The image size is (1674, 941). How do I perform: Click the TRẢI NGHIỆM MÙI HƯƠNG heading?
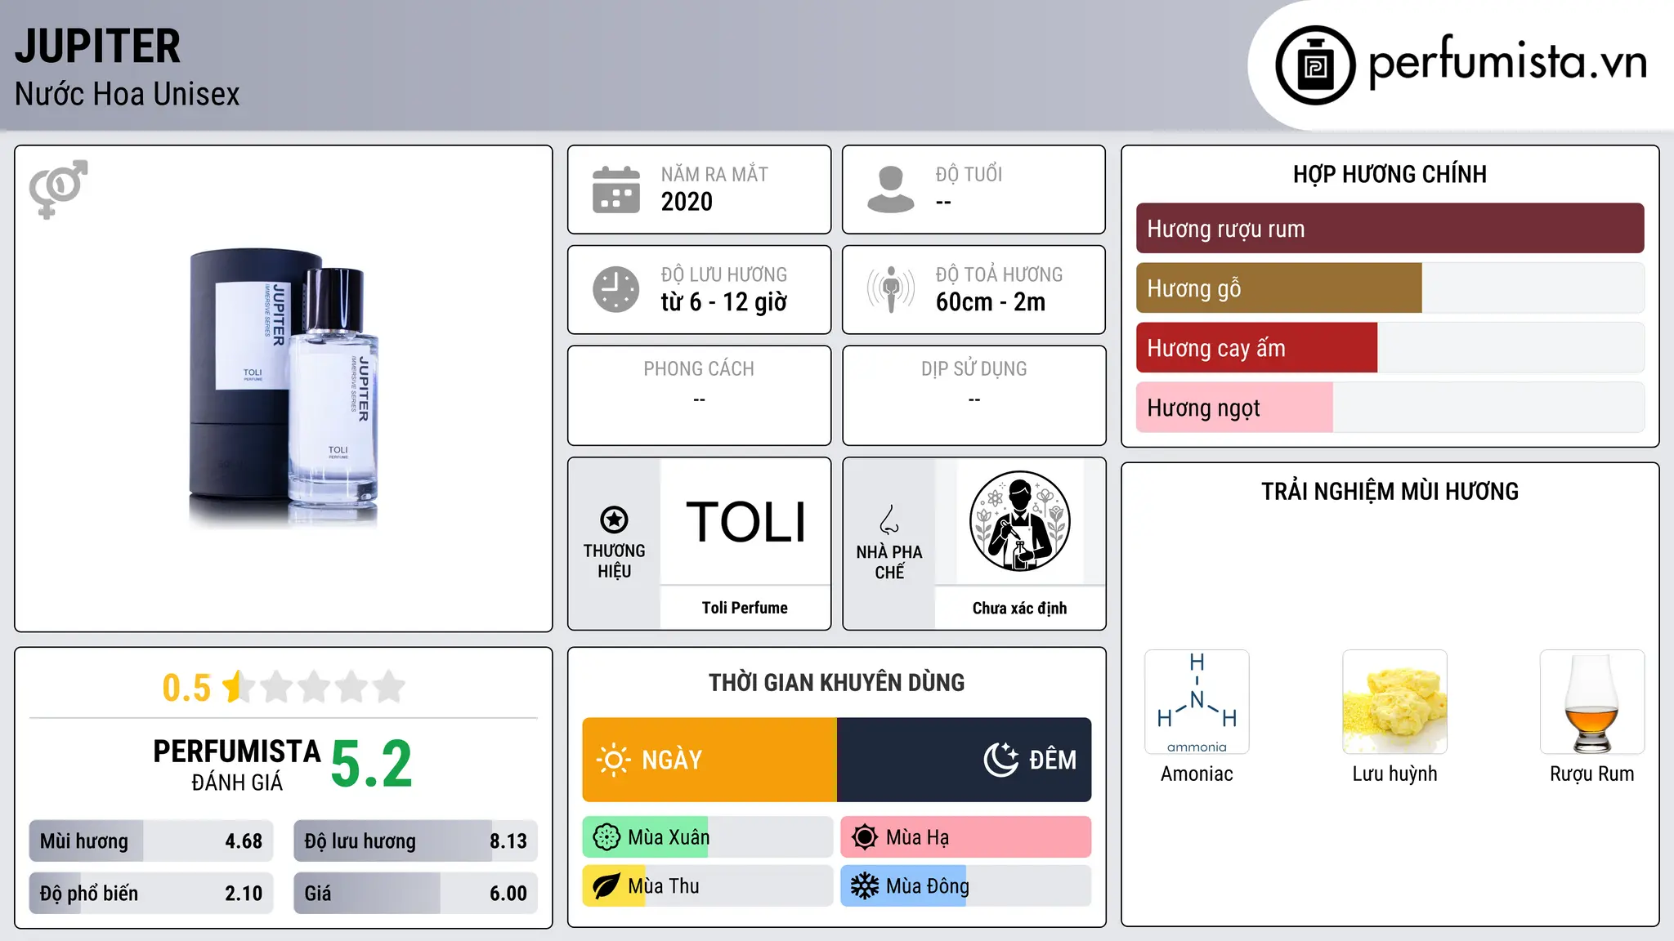pyautogui.click(x=1390, y=492)
